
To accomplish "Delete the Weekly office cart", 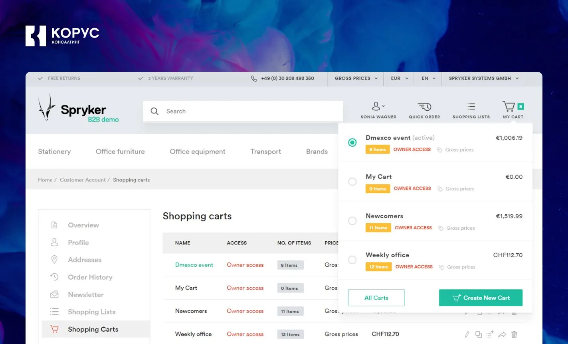I will 515,334.
